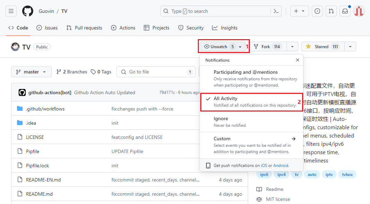Viewport: 370px width, 204px height.
Task: Open the notifications inbox icon
Action: point(345,11)
